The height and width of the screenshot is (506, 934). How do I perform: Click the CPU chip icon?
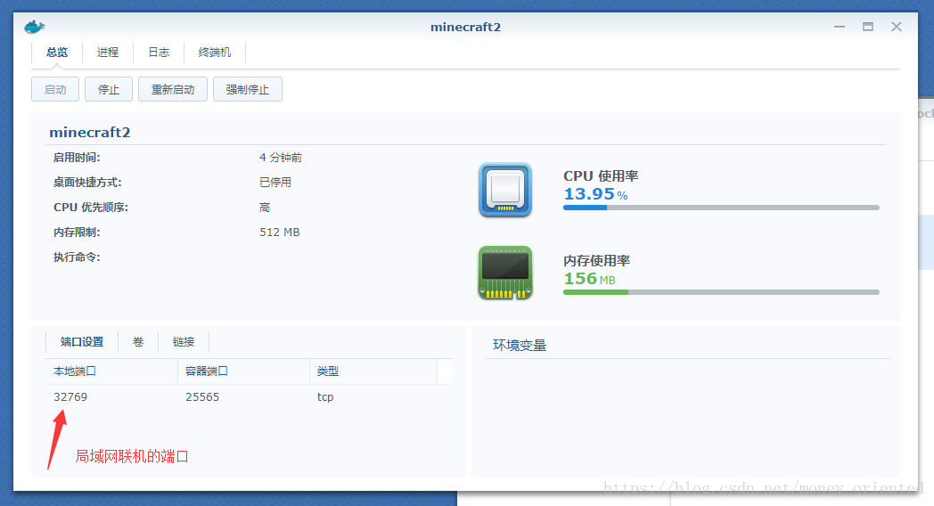point(505,190)
